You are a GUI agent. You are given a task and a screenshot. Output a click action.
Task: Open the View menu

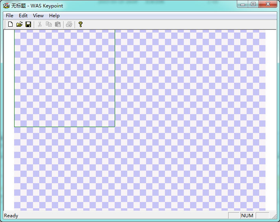pyautogui.click(x=38, y=16)
